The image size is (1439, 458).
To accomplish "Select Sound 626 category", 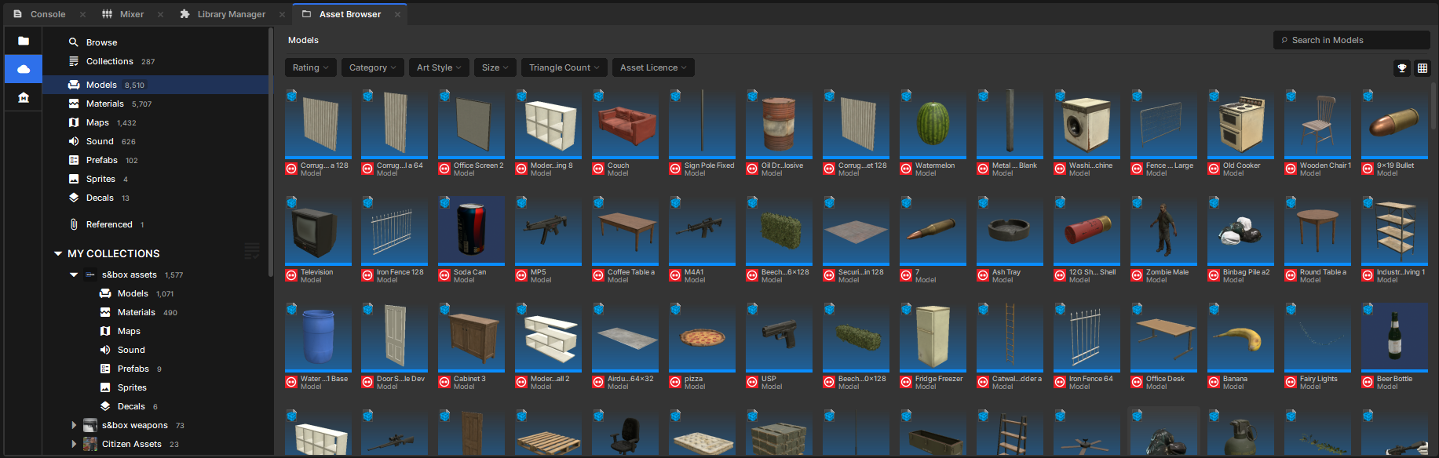I will pos(156,141).
